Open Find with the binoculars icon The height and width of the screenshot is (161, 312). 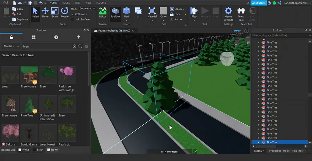20,3
